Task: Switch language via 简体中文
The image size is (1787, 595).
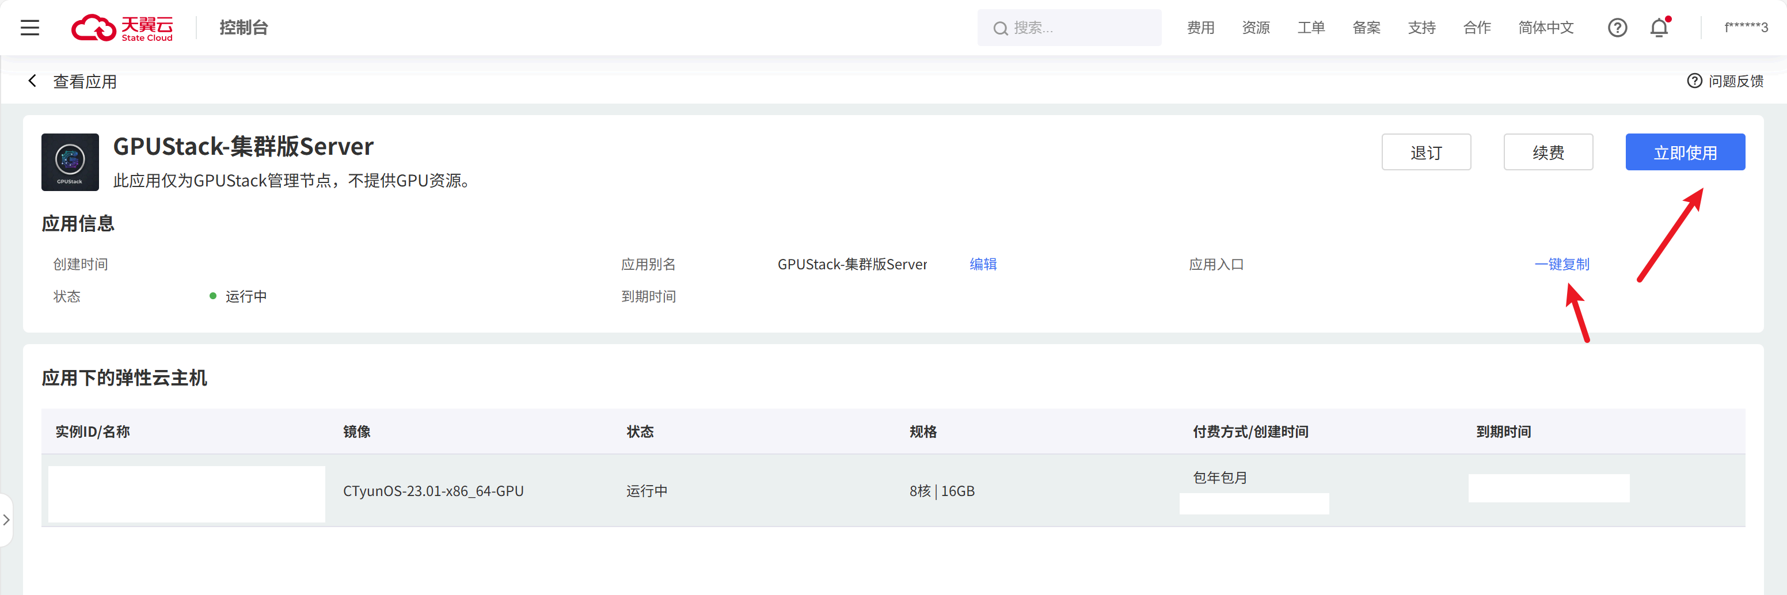Action: (x=1546, y=28)
